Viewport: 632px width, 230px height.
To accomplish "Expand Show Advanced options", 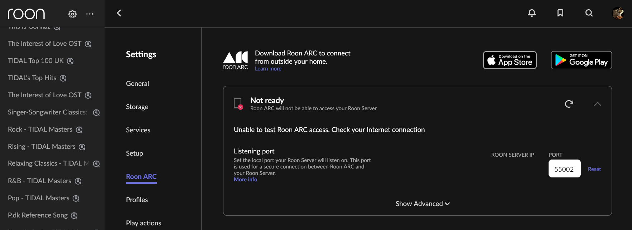I will pyautogui.click(x=423, y=204).
